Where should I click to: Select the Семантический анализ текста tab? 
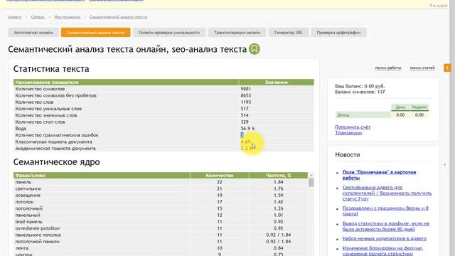(x=96, y=33)
